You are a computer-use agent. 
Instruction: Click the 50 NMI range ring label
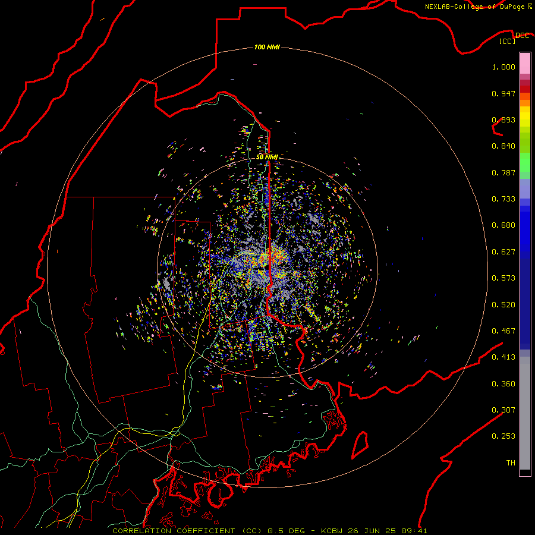tap(267, 157)
